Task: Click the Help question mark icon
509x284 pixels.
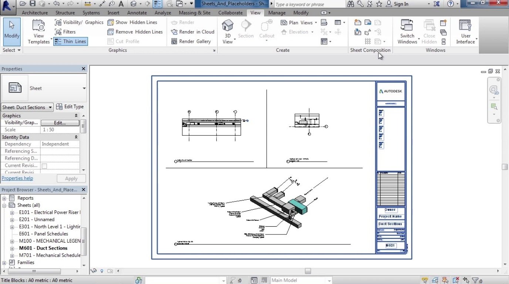Action: [x=450, y=4]
